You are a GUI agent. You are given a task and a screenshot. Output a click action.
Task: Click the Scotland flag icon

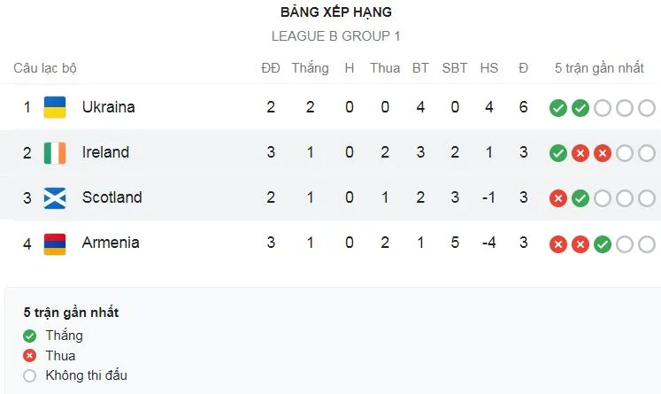pyautogui.click(x=55, y=197)
